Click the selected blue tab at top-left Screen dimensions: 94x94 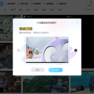[2, 4]
